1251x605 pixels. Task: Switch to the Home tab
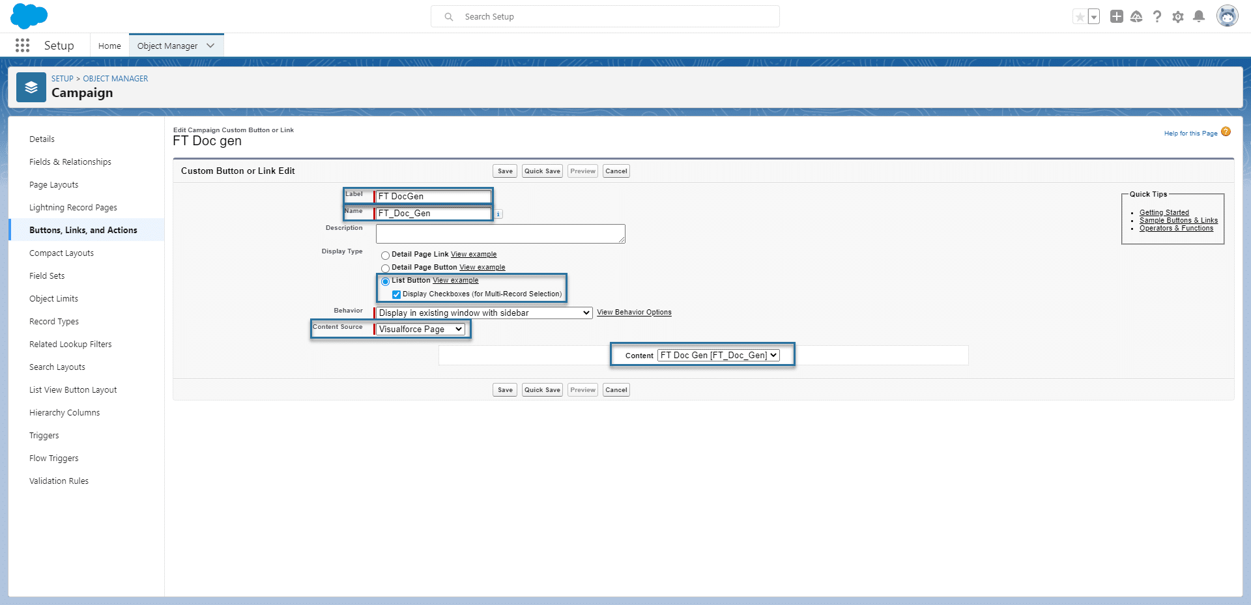(x=109, y=46)
